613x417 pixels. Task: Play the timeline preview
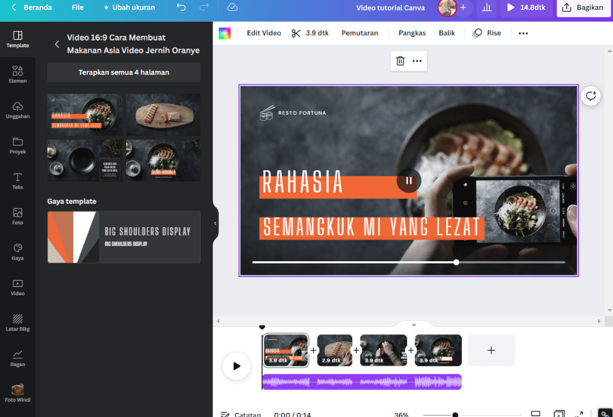237,366
